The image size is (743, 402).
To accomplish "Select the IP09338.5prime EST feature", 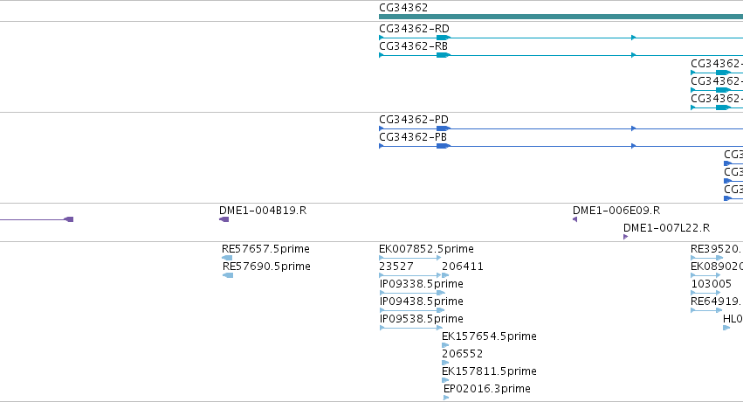I will pyautogui.click(x=412, y=293).
